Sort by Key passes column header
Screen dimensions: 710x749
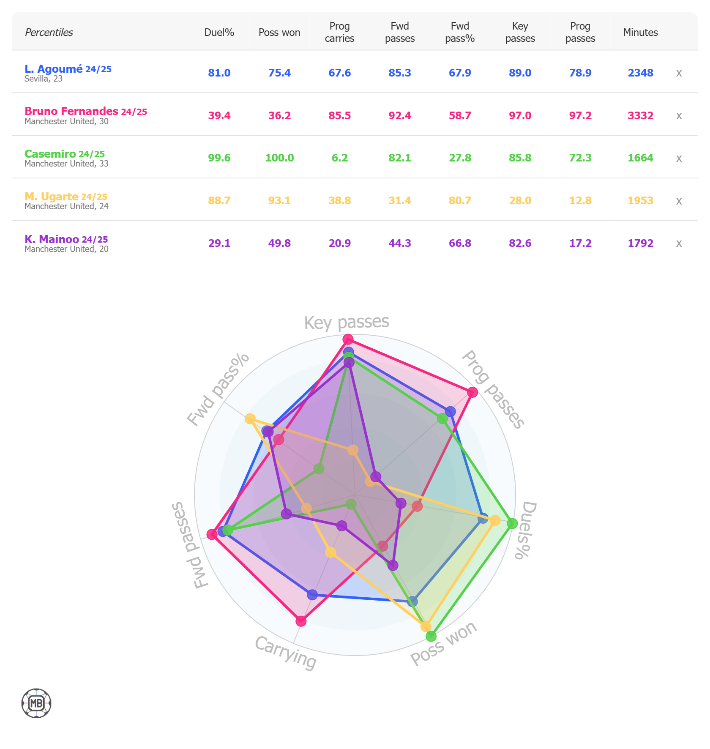click(x=520, y=32)
